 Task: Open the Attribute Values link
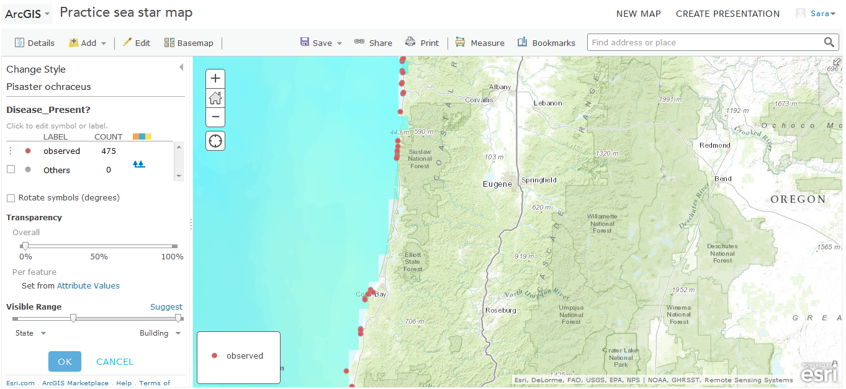point(88,285)
